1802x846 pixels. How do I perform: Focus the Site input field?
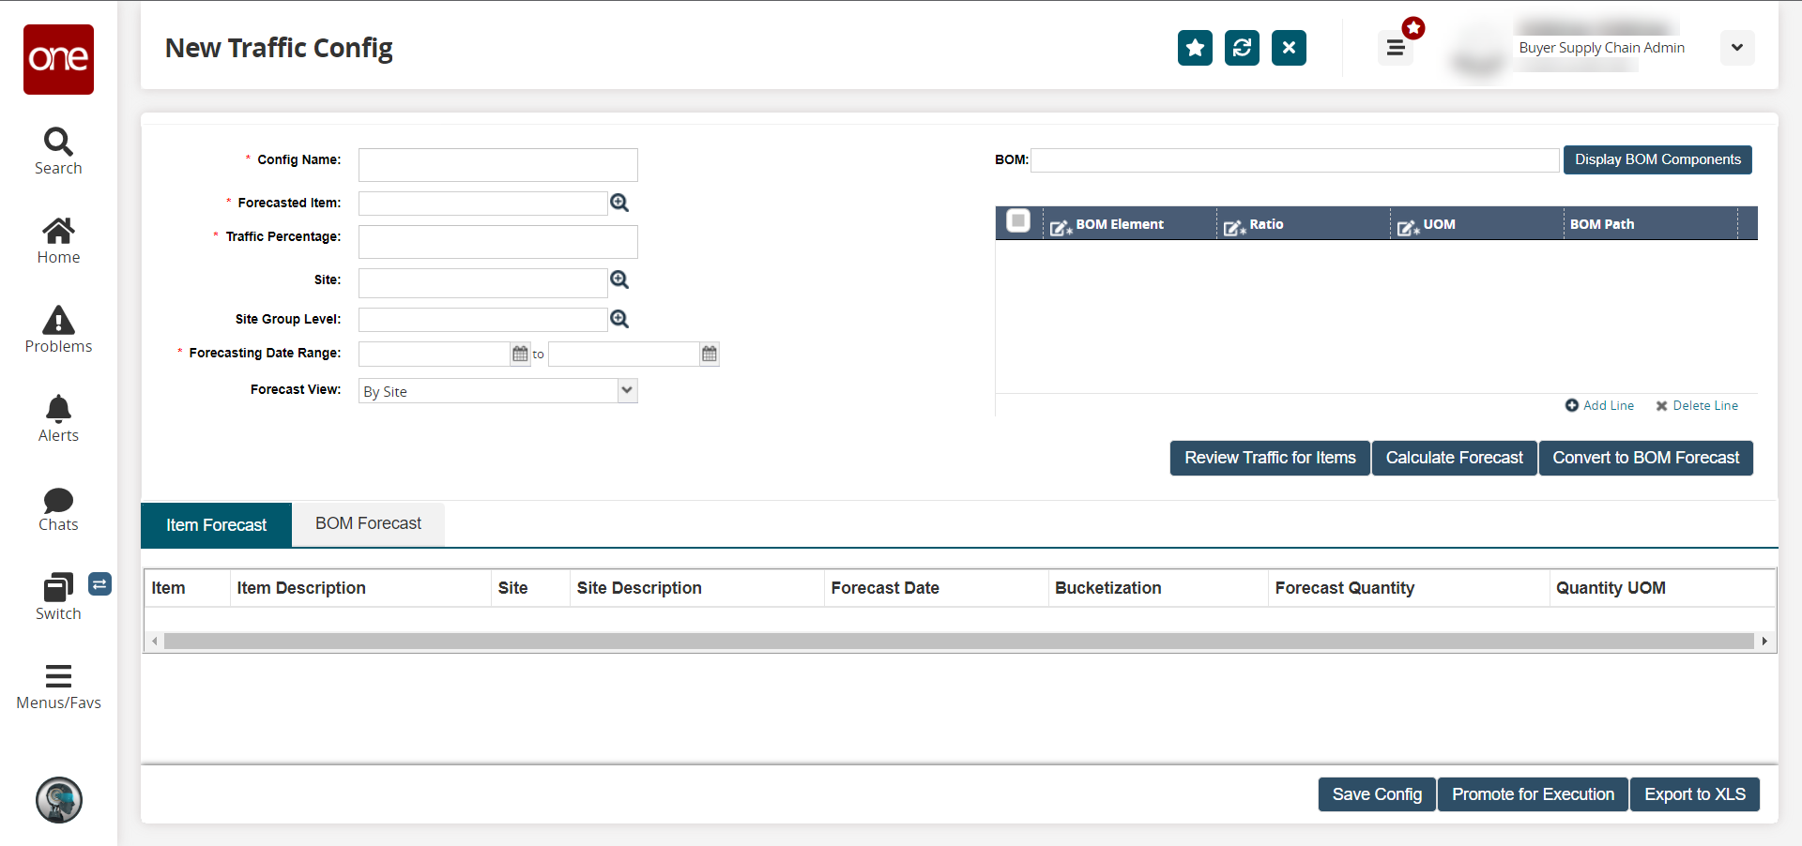483,283
